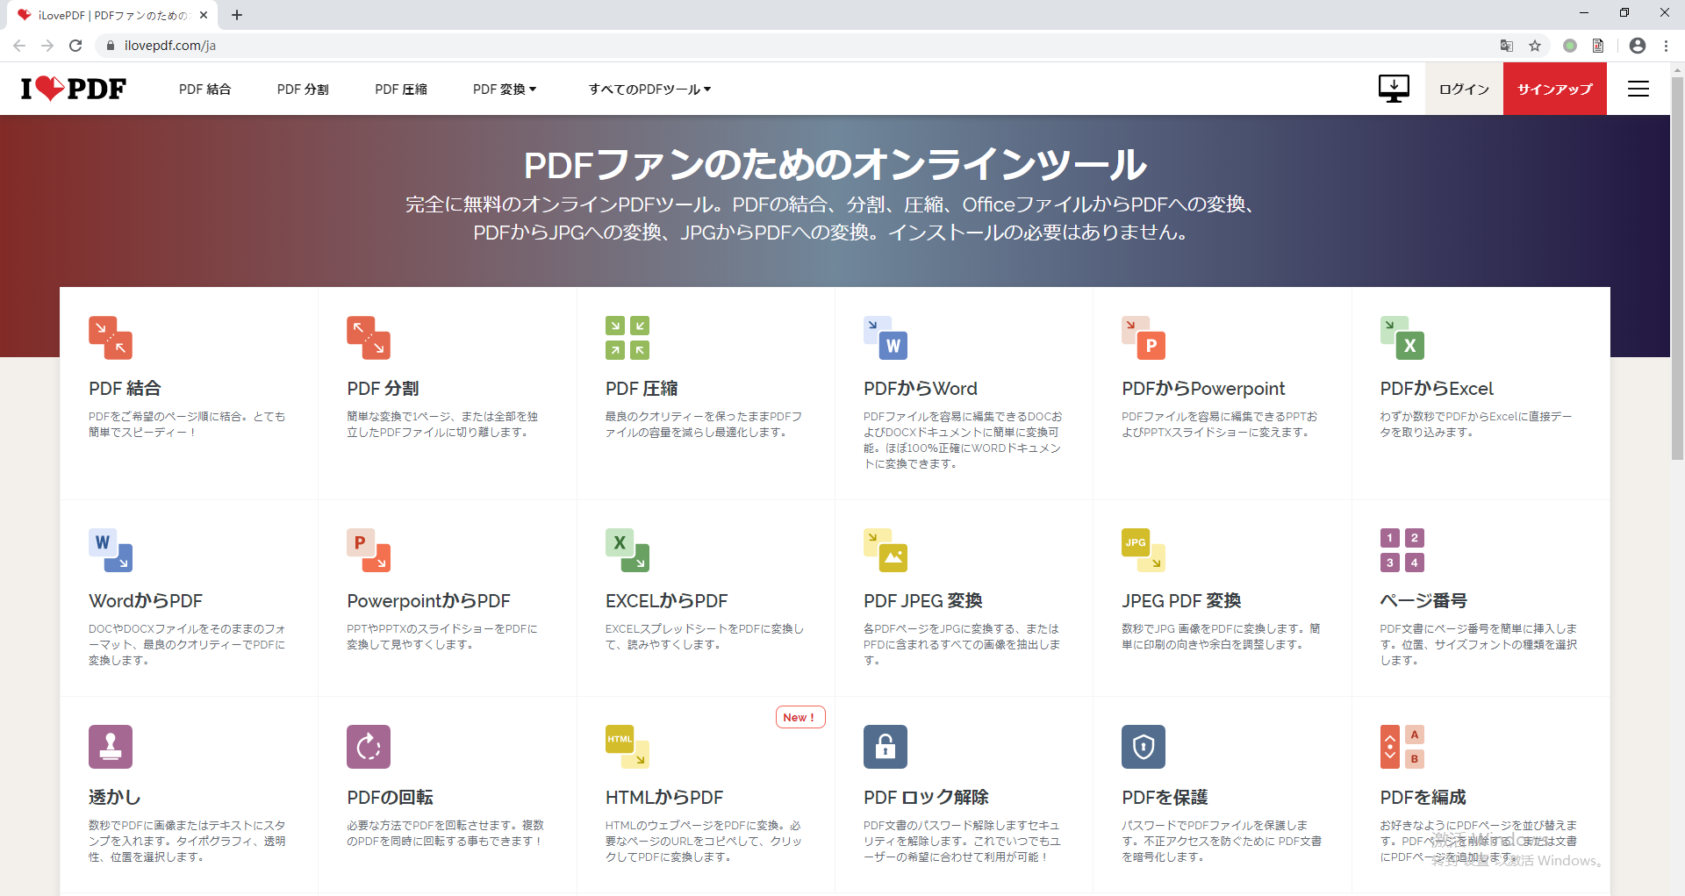Open the PDFからWord card title
This screenshot has width=1685, height=896.
point(920,389)
